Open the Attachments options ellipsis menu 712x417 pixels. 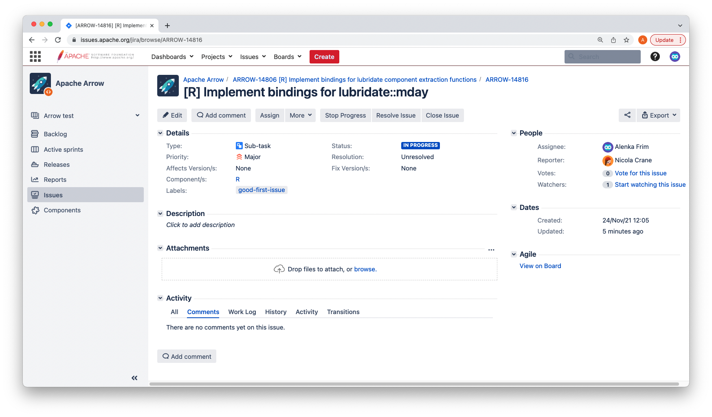(491, 250)
